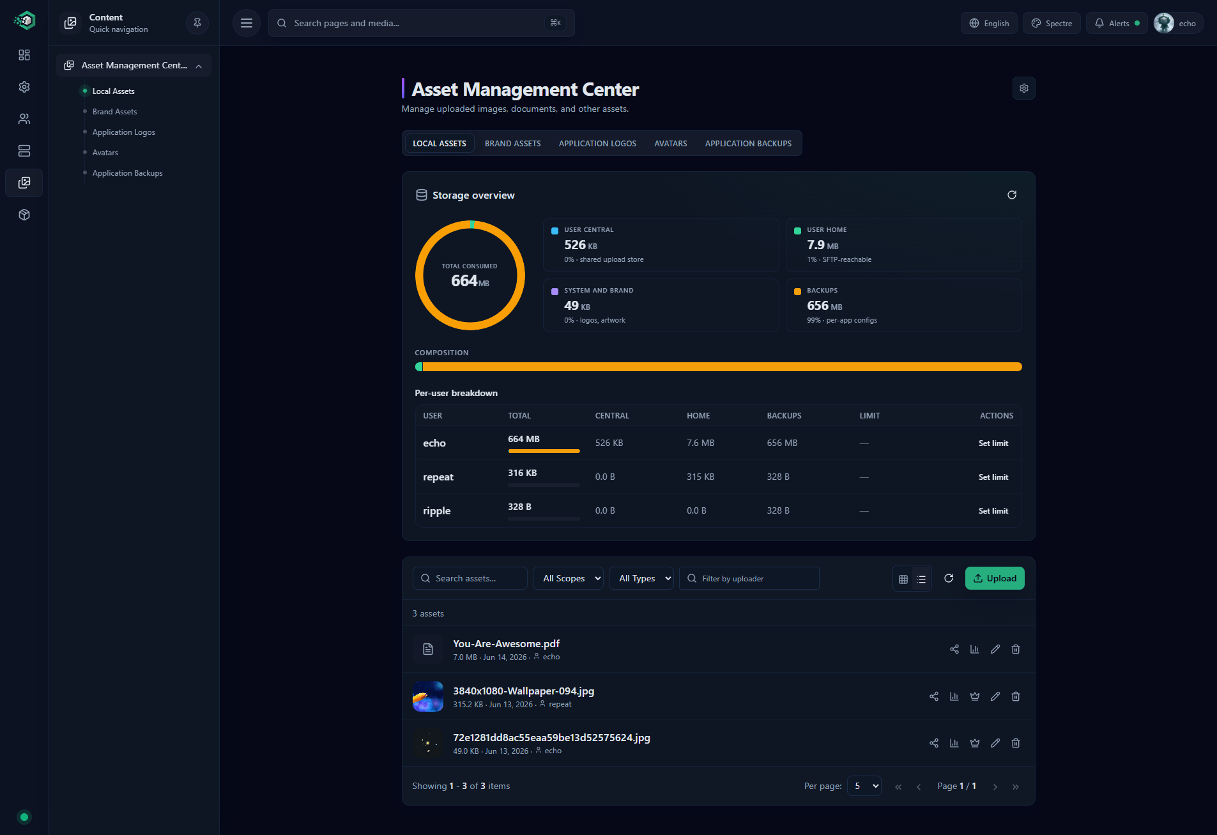Viewport: 1217px width, 835px height.
Task: Open the servers icon in left rail
Action: point(24,151)
